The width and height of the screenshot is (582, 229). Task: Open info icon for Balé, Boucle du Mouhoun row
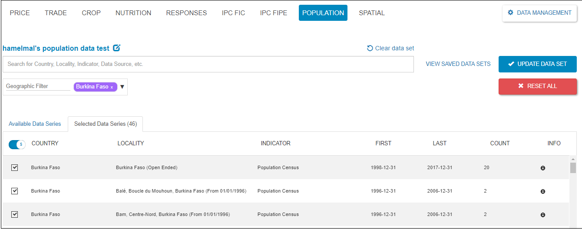[x=542, y=191]
